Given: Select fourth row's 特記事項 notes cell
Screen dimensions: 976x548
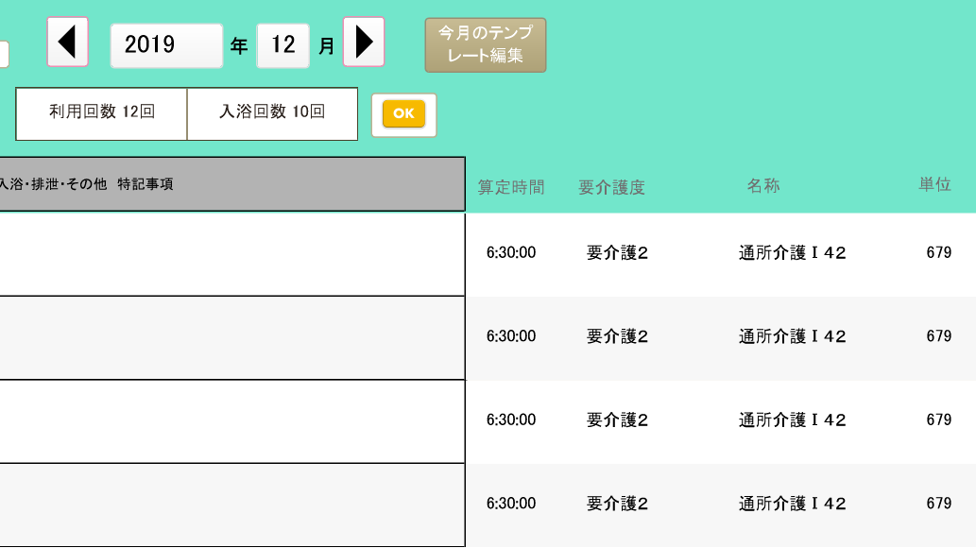Looking at the screenshot, I should [x=232, y=505].
